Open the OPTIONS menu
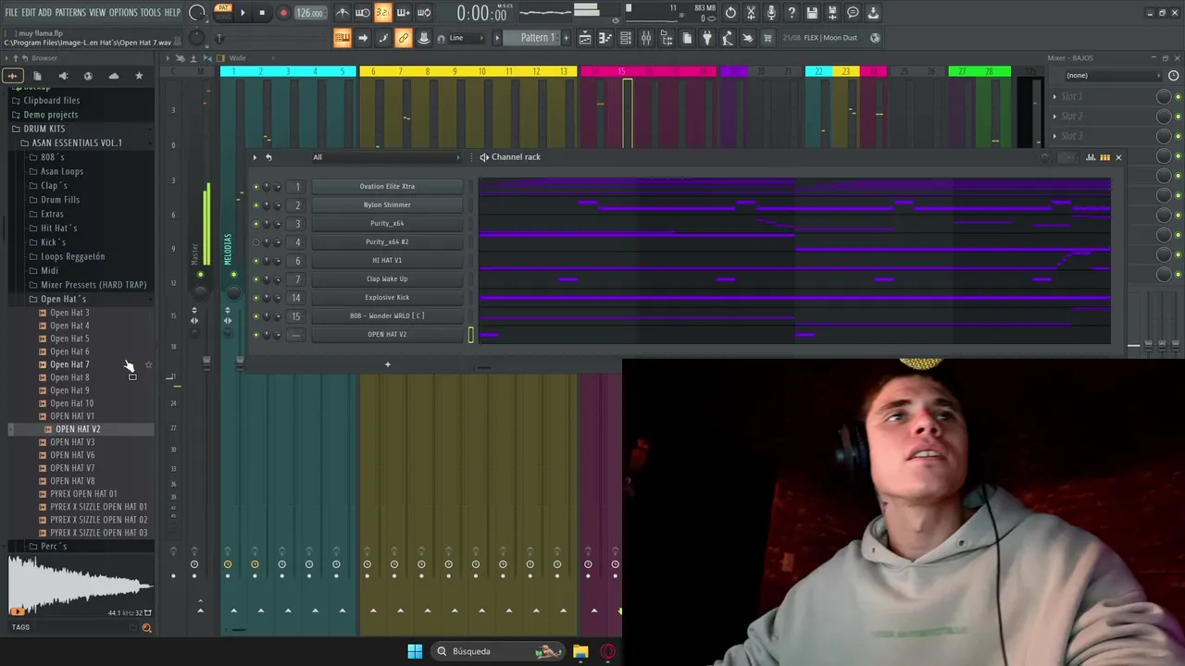 [x=123, y=12]
